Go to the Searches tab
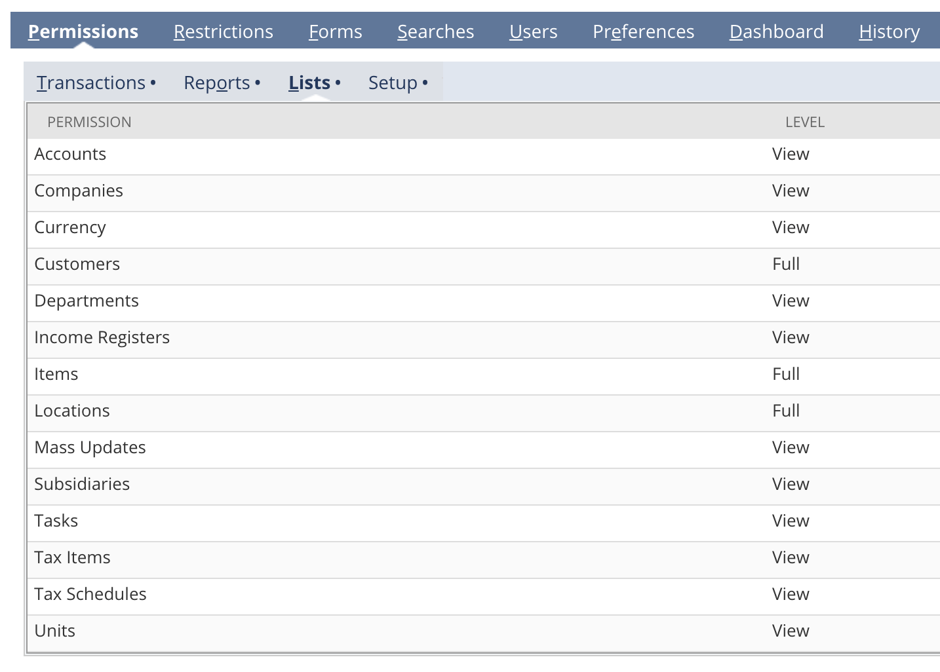The height and width of the screenshot is (672, 940). coord(436,31)
